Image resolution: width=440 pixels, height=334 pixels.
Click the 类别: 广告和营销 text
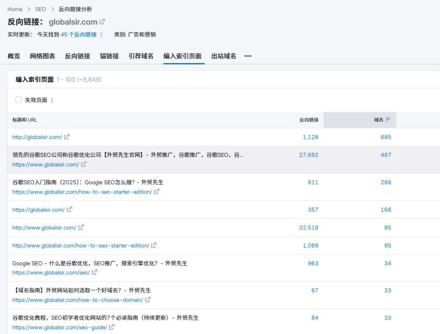(135, 35)
